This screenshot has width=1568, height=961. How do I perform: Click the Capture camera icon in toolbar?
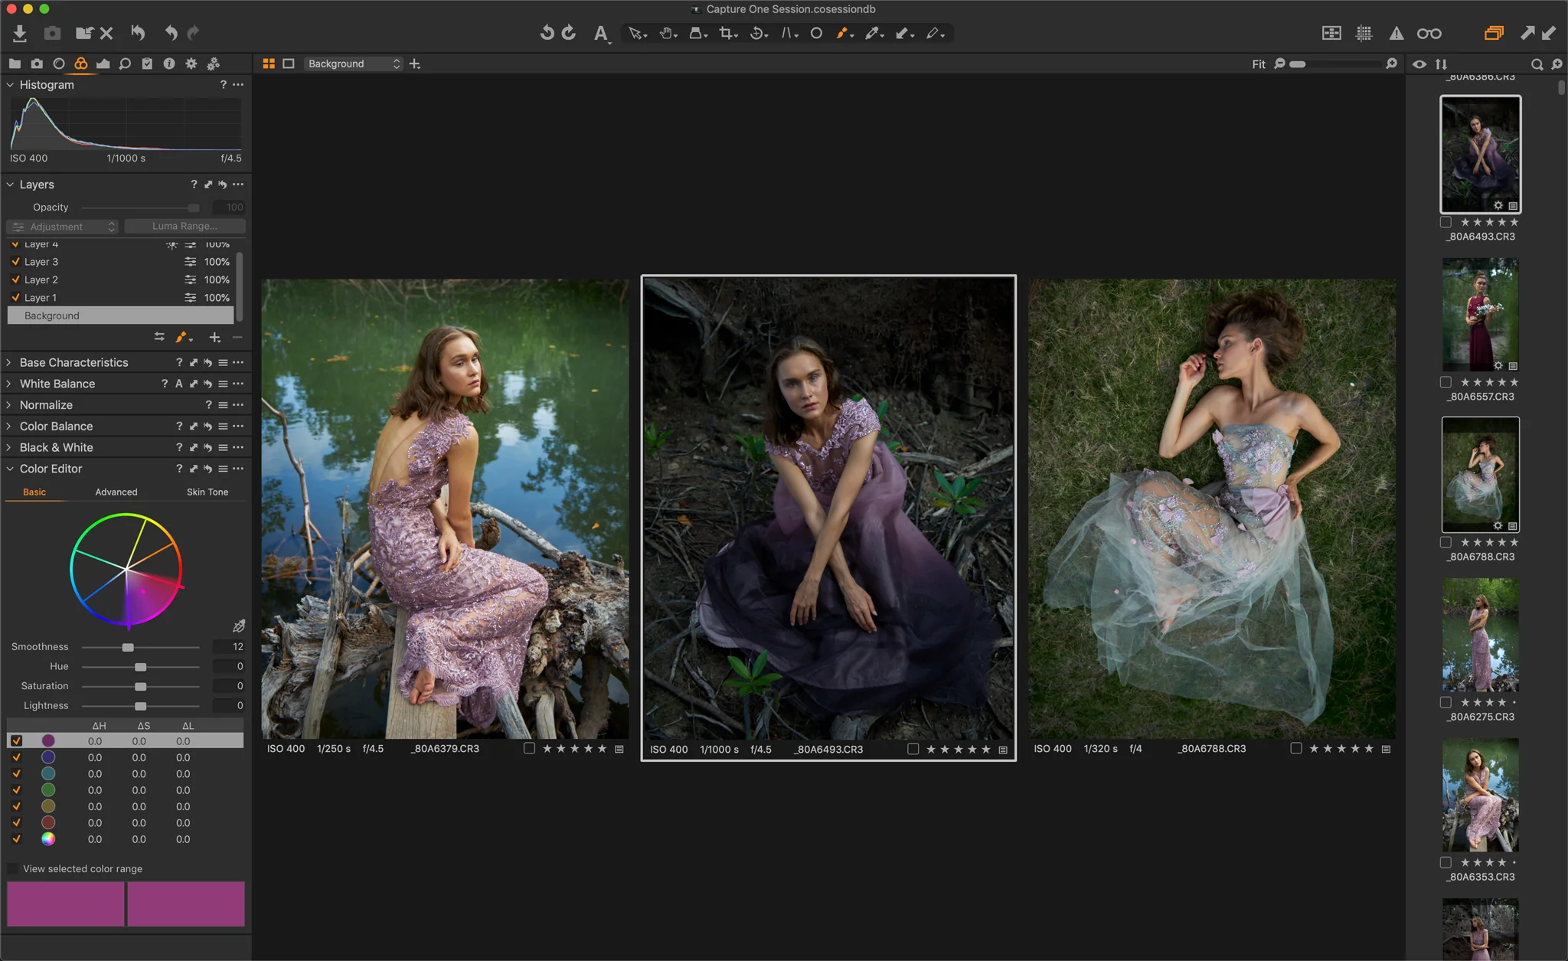pos(52,33)
